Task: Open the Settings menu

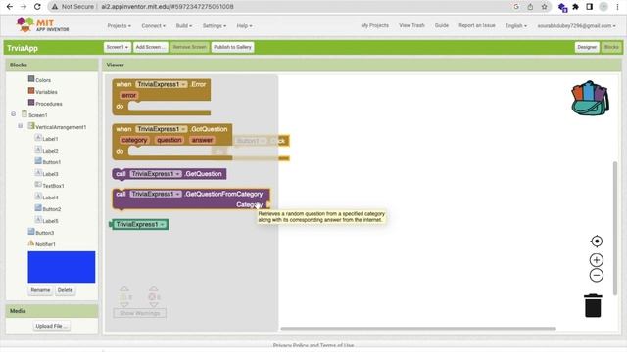Action: pos(214,26)
